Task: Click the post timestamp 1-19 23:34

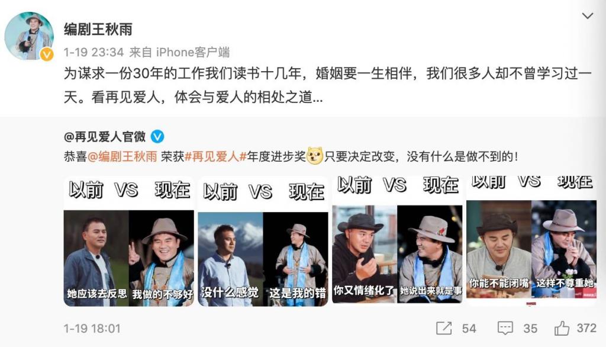Action: click(x=94, y=52)
